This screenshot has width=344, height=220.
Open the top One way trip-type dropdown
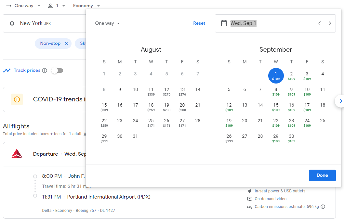click(24, 6)
